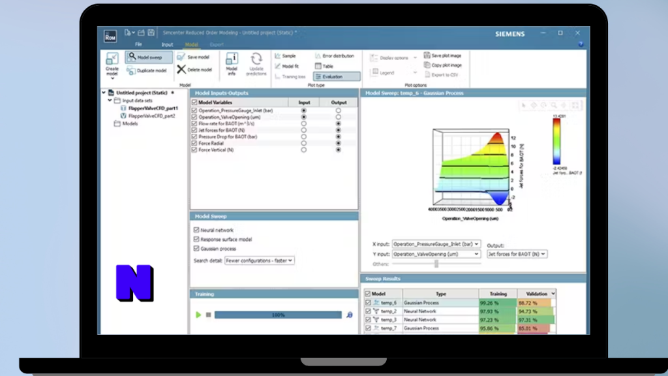
Task: Disable Gaussian process option
Action: click(x=196, y=249)
